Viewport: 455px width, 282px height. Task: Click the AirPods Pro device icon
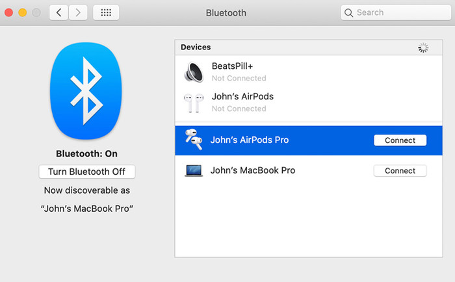(x=193, y=140)
